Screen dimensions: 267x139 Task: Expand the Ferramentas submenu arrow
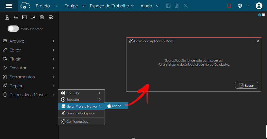point(54,77)
